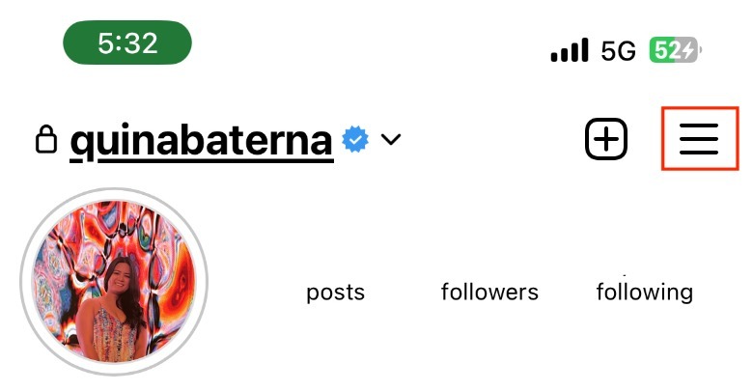Tap the green 5:32 time pill

127,42
